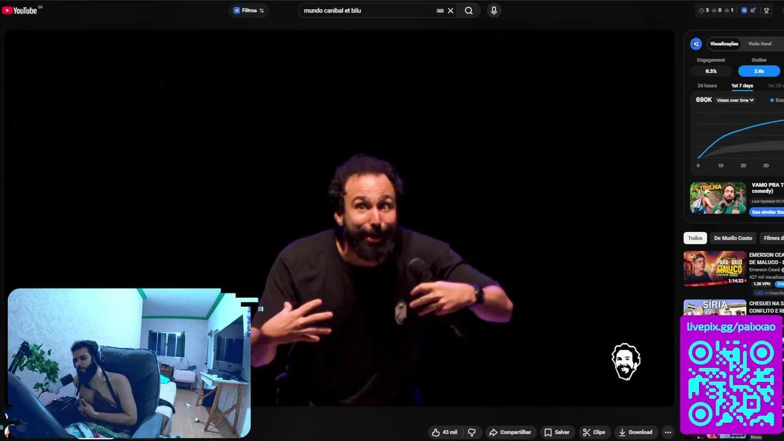Image resolution: width=784 pixels, height=441 pixels.
Task: Select the De Murilo Couto filter chip
Action: [x=733, y=238]
